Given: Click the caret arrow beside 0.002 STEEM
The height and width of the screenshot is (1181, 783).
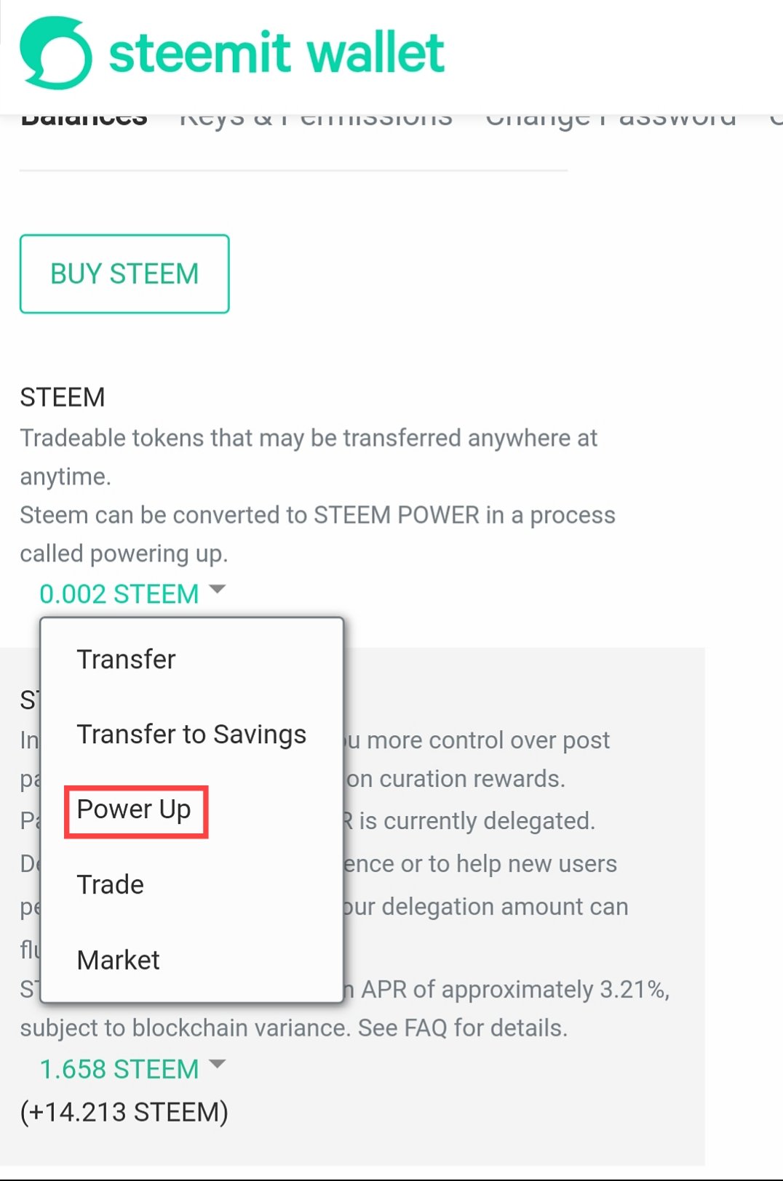Looking at the screenshot, I should [217, 589].
